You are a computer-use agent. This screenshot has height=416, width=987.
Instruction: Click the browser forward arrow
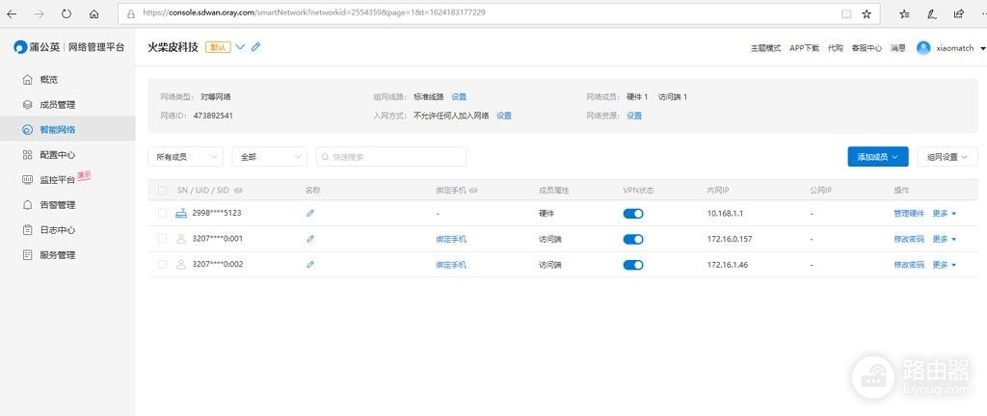(x=39, y=13)
